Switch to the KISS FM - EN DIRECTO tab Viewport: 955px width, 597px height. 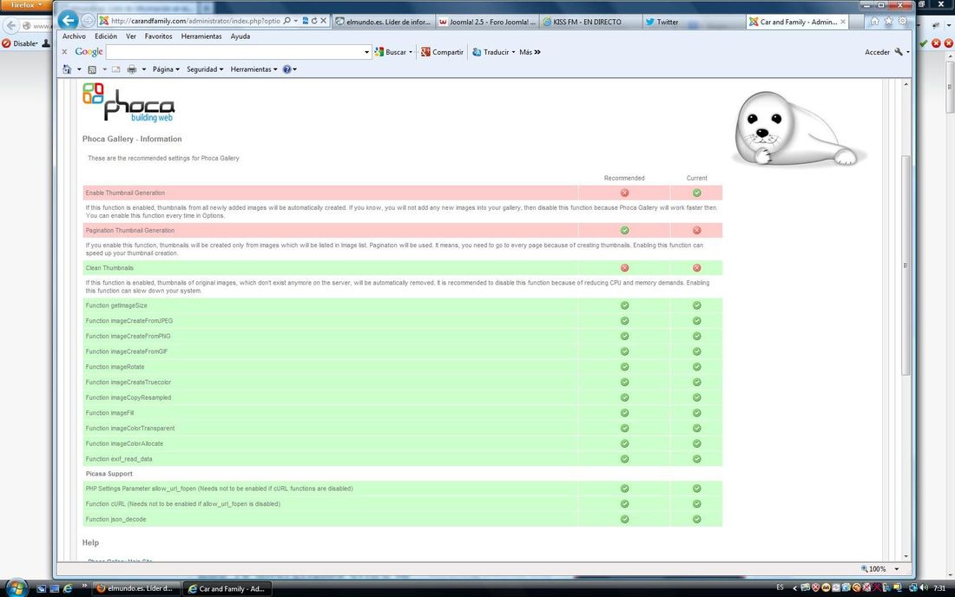(x=589, y=22)
